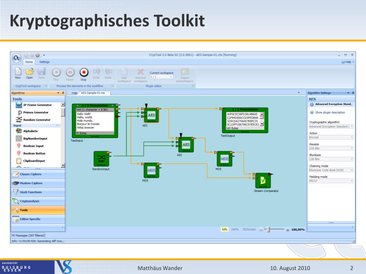The width and height of the screenshot is (366, 274).
Task: Pin the Algorithm Settings panel
Action: pyautogui.click(x=353, y=93)
